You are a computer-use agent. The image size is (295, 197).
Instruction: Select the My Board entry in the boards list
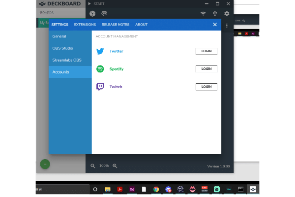click(x=43, y=23)
